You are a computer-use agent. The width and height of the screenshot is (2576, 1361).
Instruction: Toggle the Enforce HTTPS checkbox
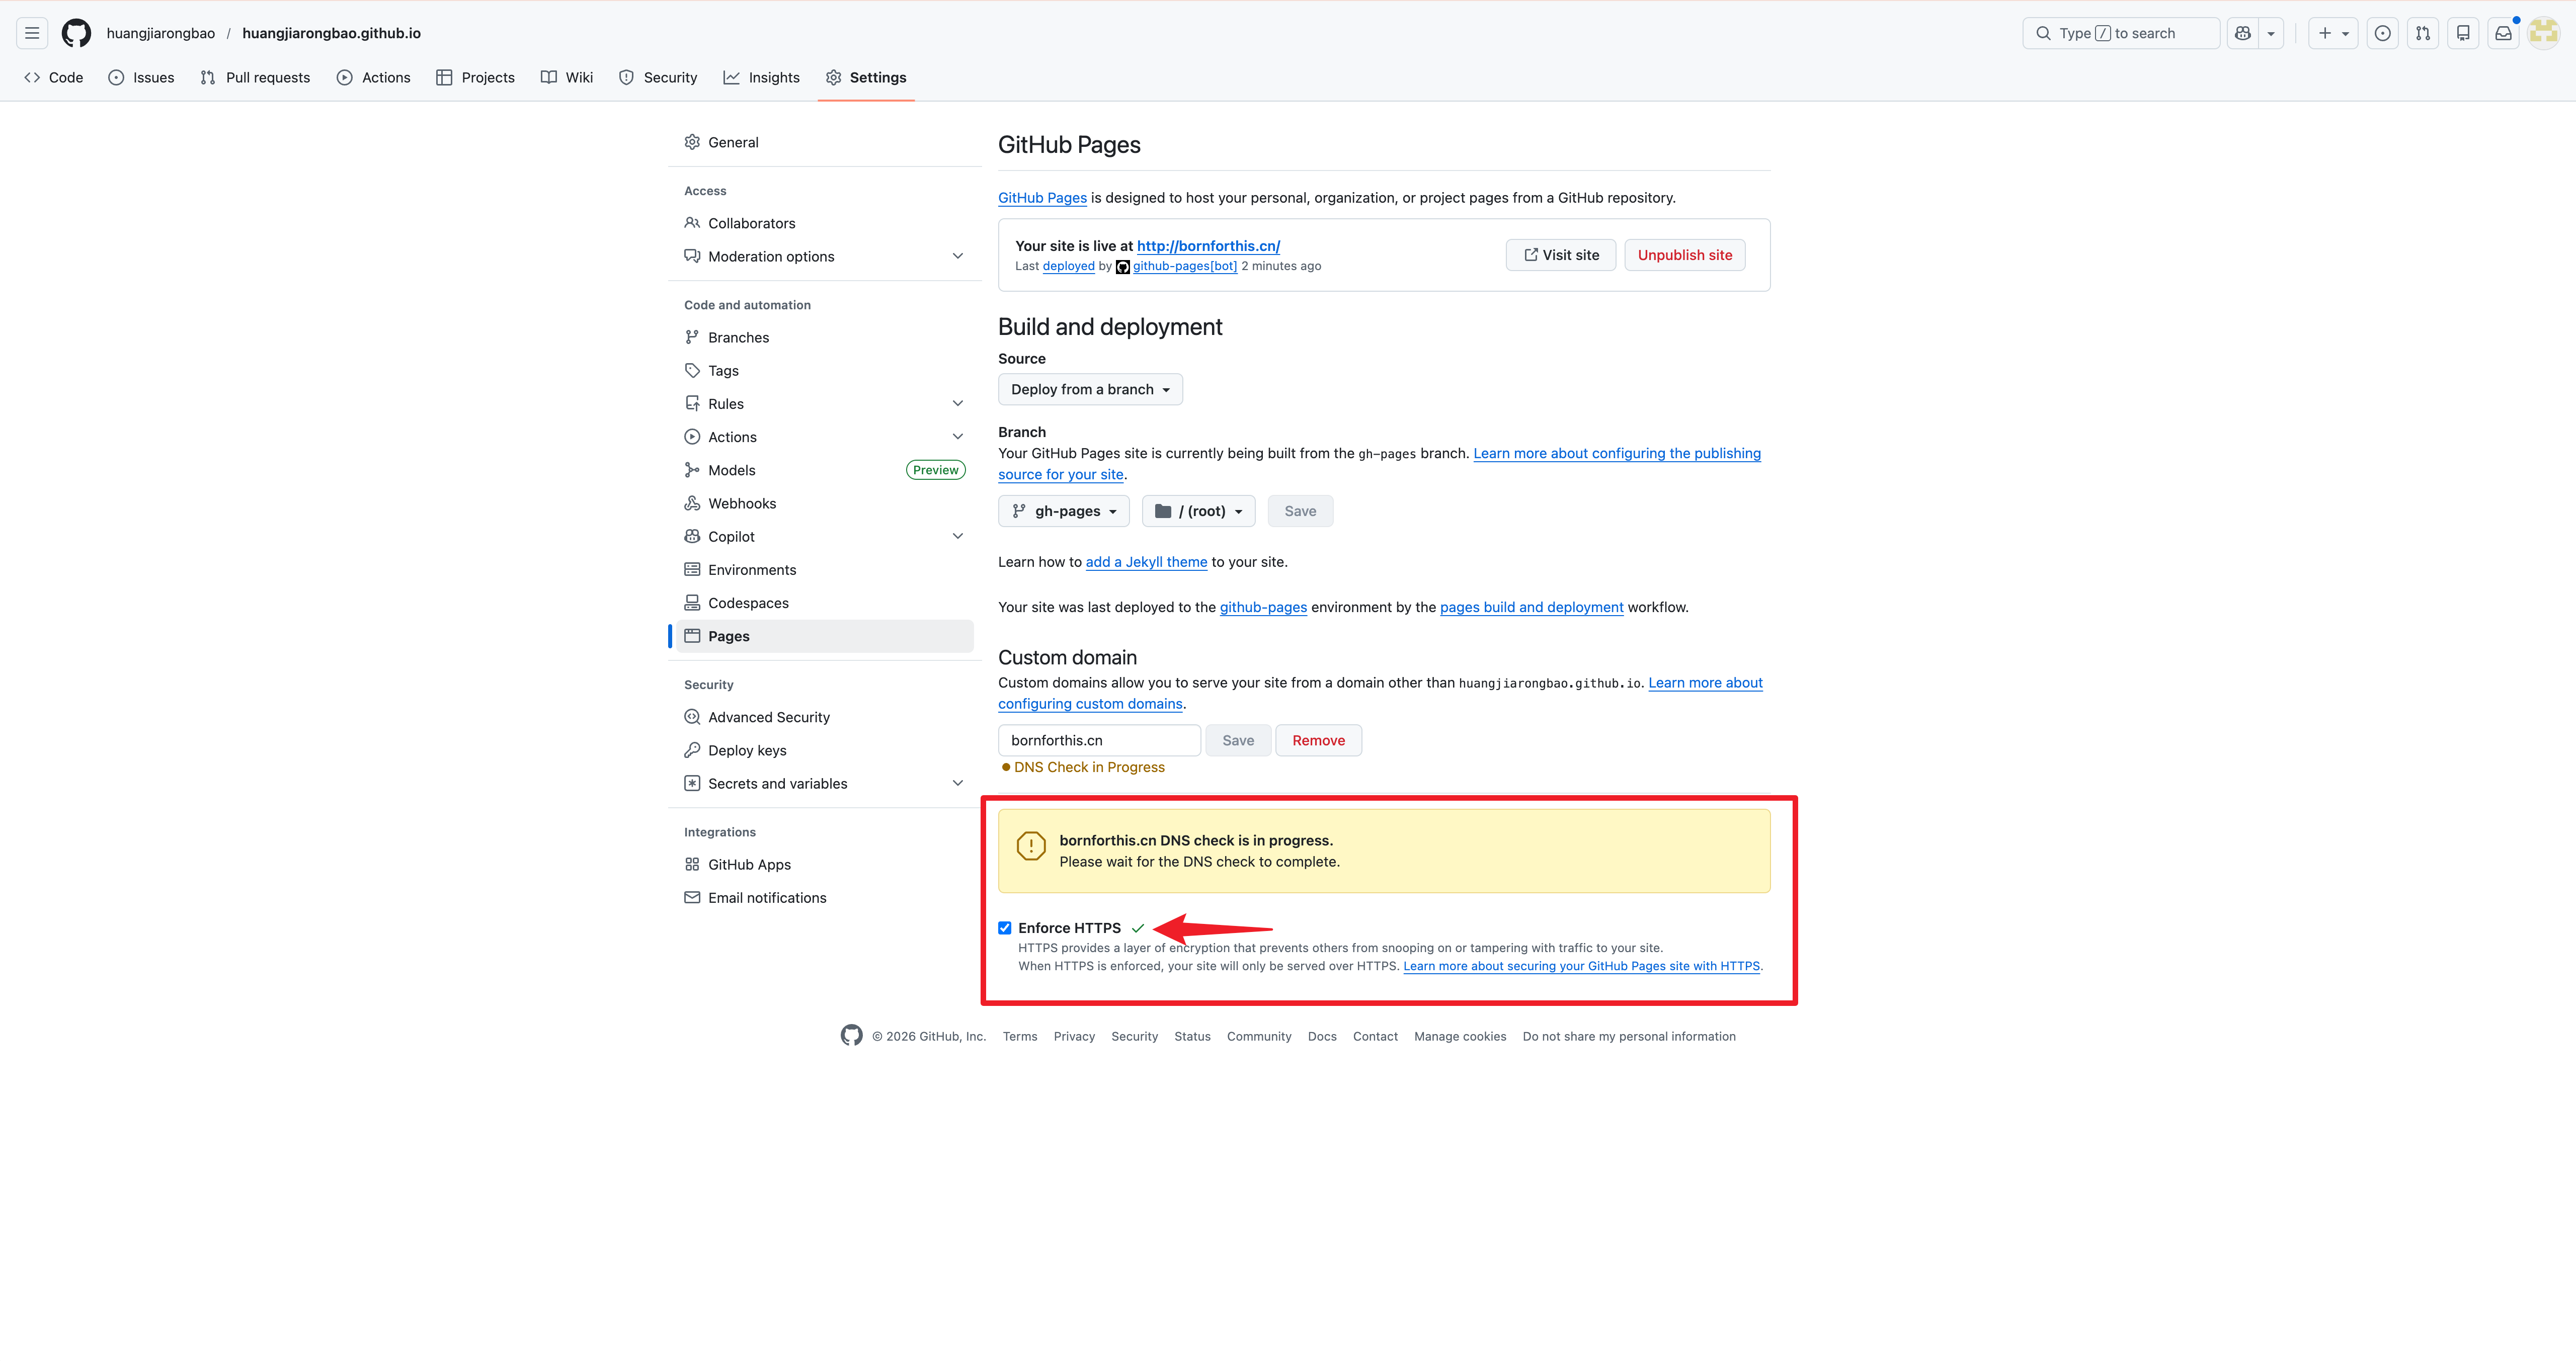[x=1005, y=928]
